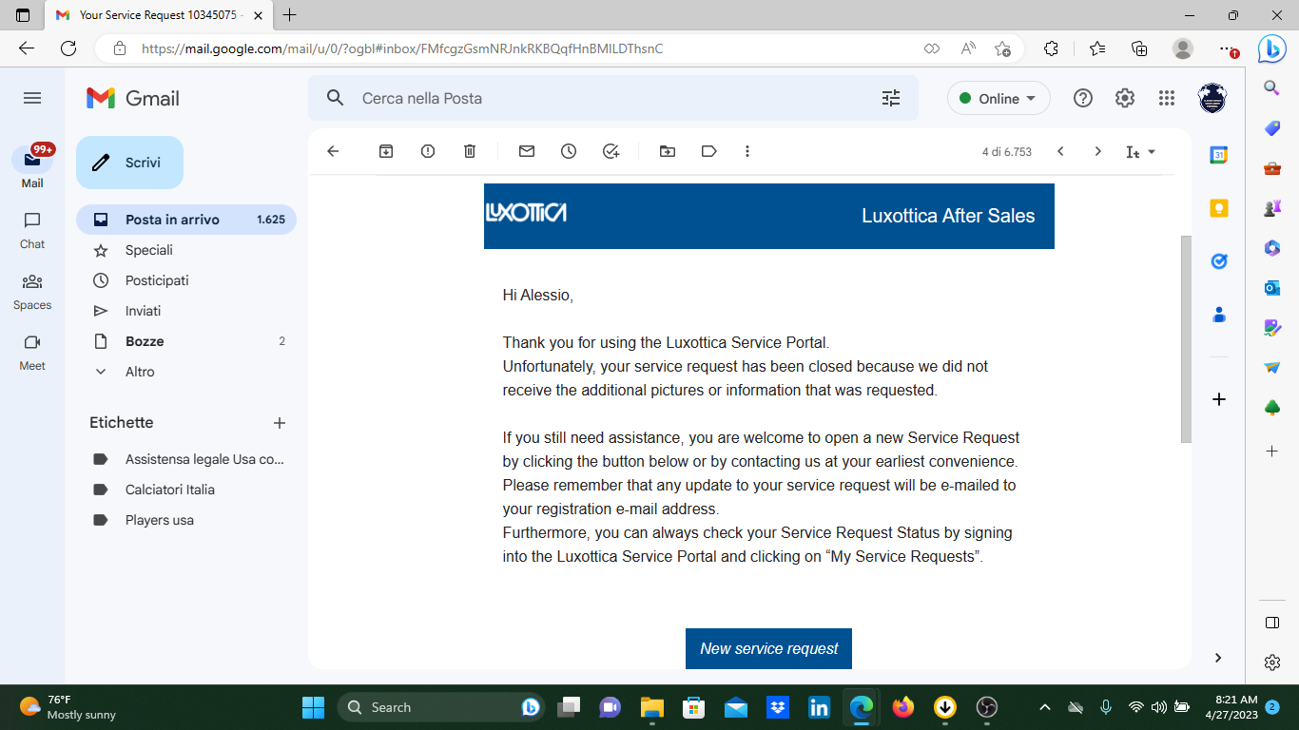Open Outlook icon in Edge sidebar

[1271, 287]
